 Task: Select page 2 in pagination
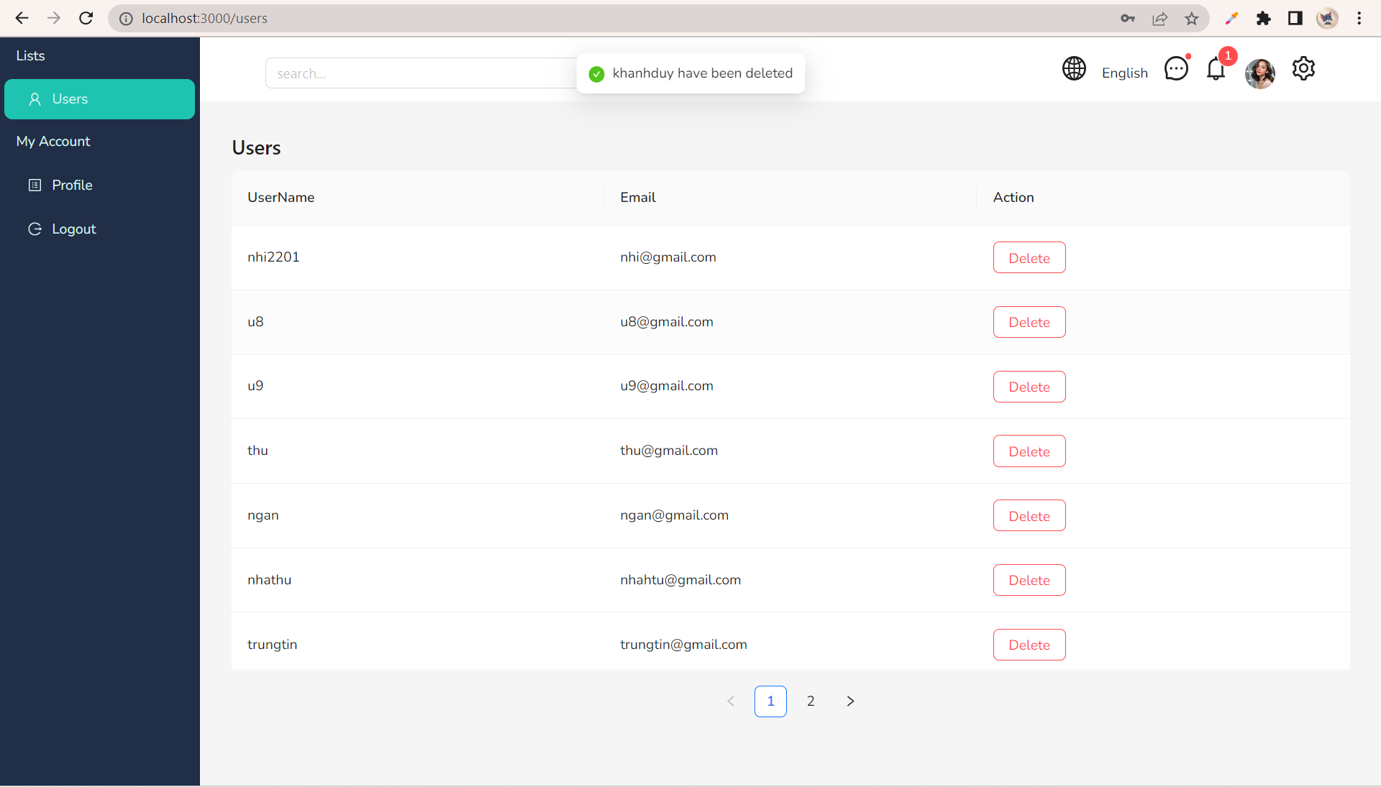pyautogui.click(x=811, y=701)
